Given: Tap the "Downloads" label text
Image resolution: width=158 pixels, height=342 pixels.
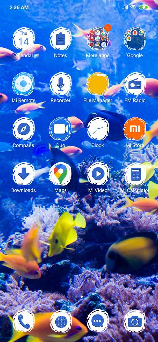Looking at the screenshot, I should (23, 190).
